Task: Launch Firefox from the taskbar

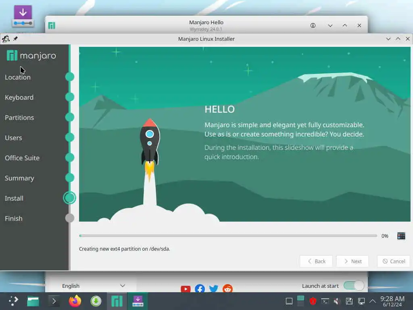Action: point(75,301)
